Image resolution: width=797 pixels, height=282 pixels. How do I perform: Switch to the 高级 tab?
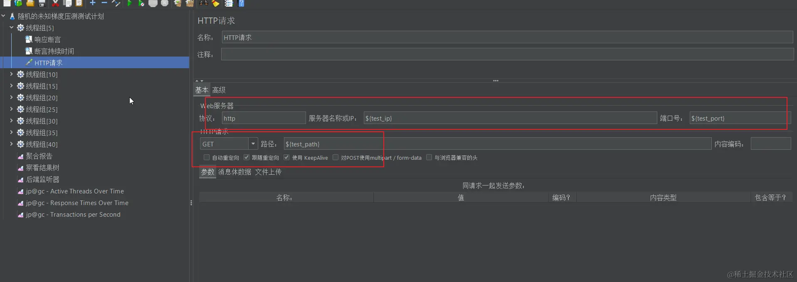[x=219, y=90]
